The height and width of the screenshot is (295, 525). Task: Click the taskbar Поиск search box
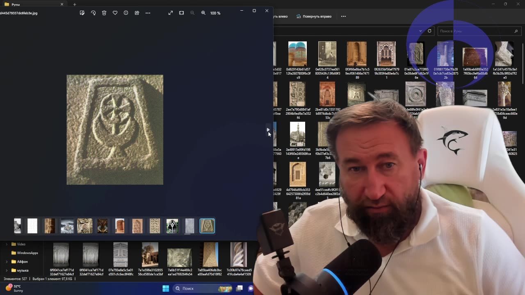pyautogui.click(x=203, y=288)
